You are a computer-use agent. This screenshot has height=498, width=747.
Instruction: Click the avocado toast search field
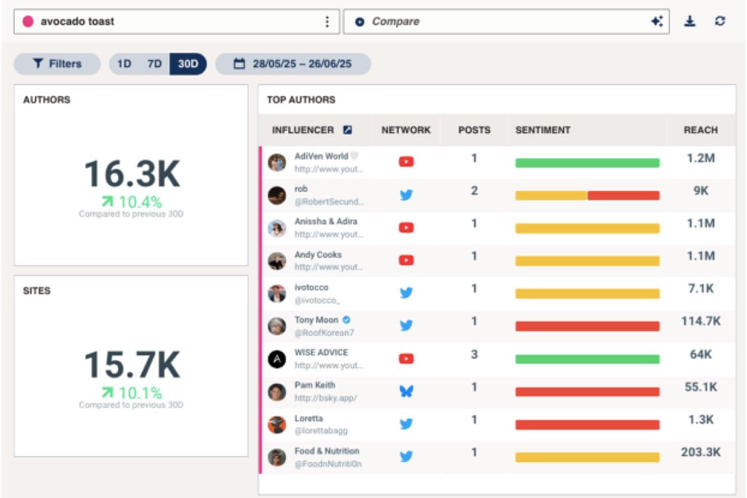[177, 22]
